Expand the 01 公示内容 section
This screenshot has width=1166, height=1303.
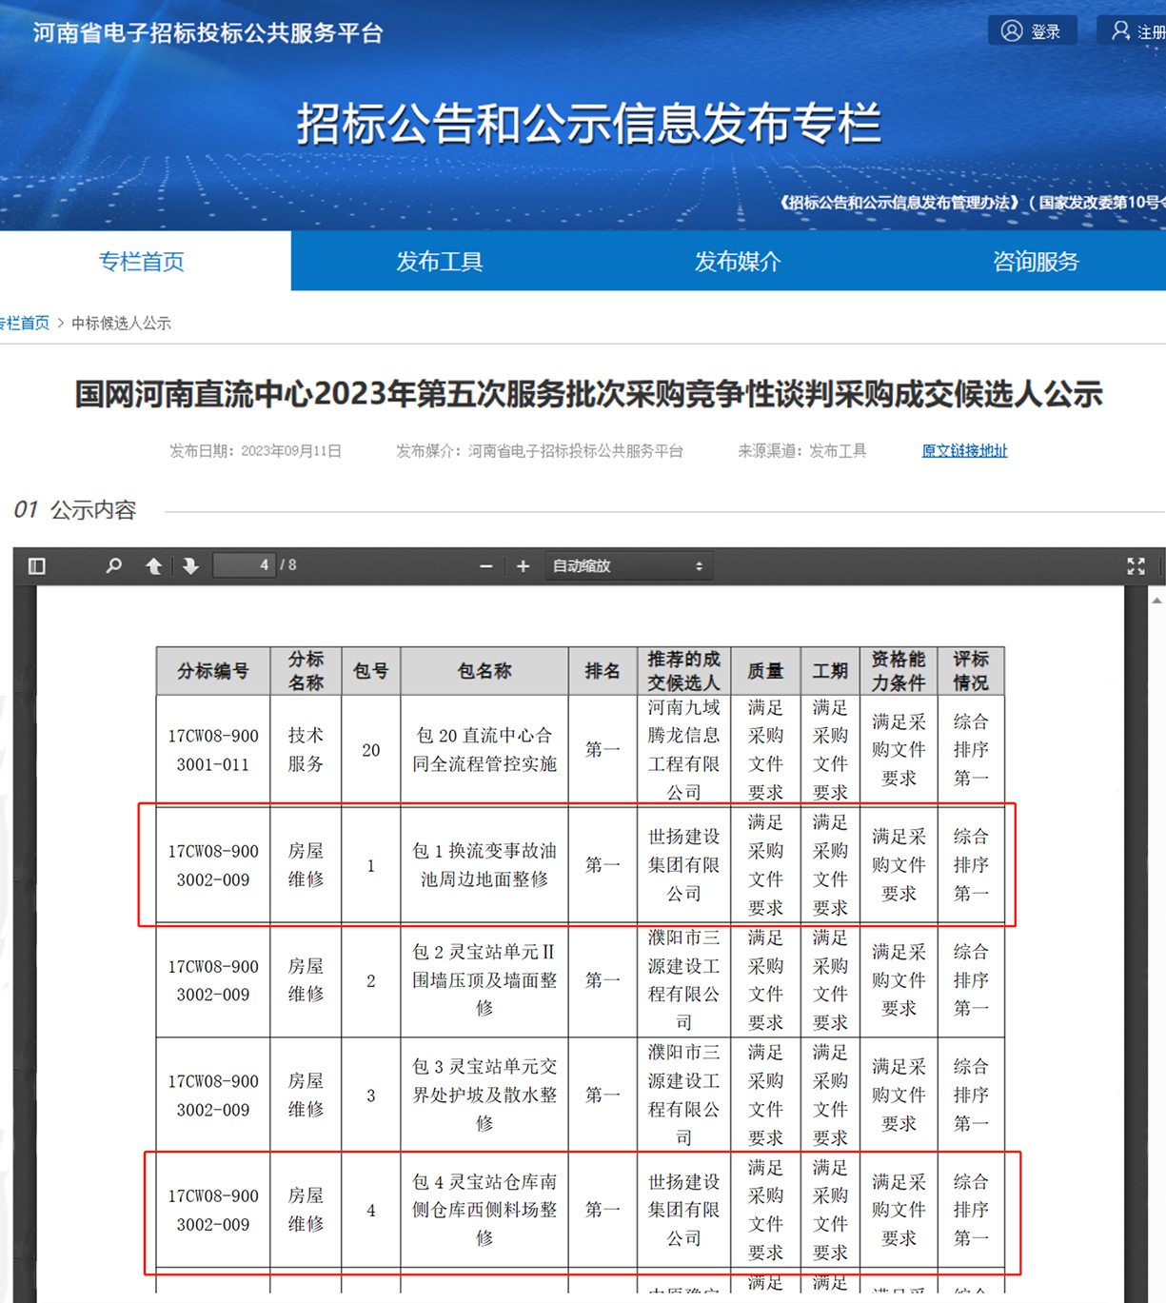click(x=76, y=510)
